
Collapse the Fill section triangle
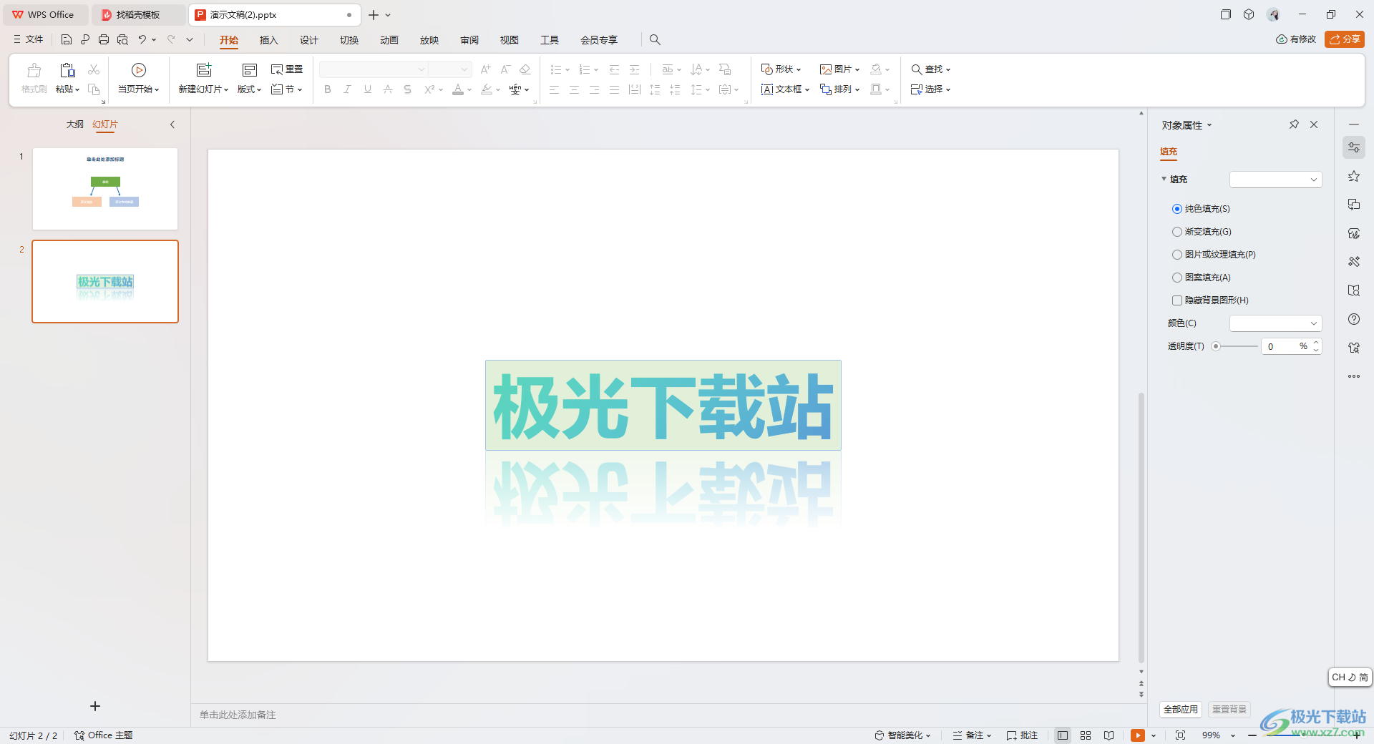(x=1164, y=179)
